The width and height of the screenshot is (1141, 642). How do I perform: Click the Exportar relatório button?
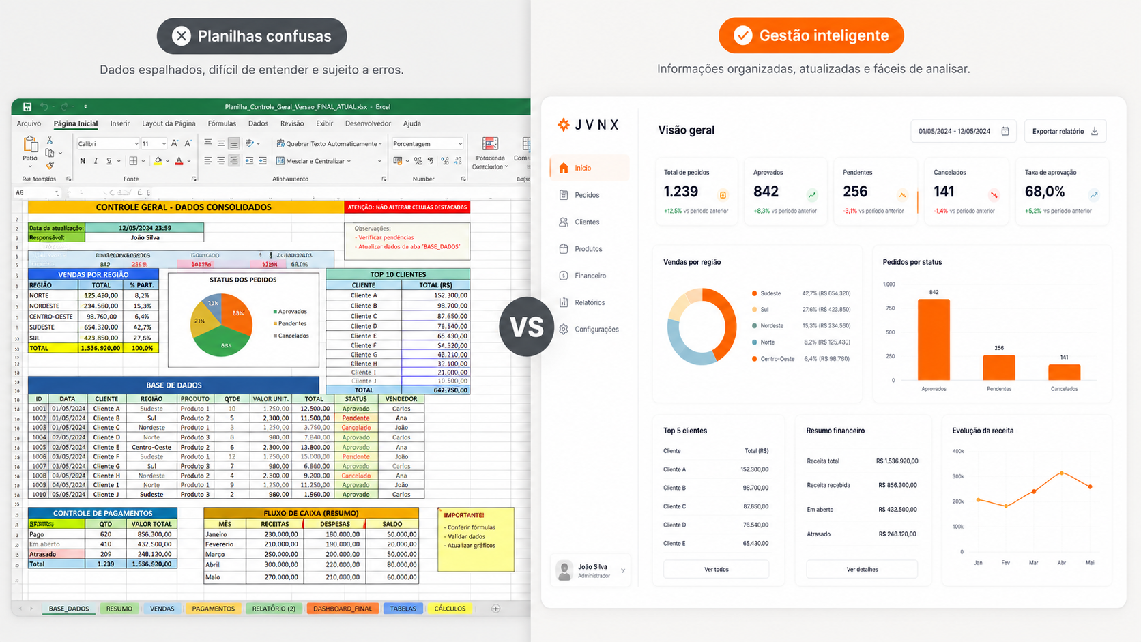(x=1065, y=131)
